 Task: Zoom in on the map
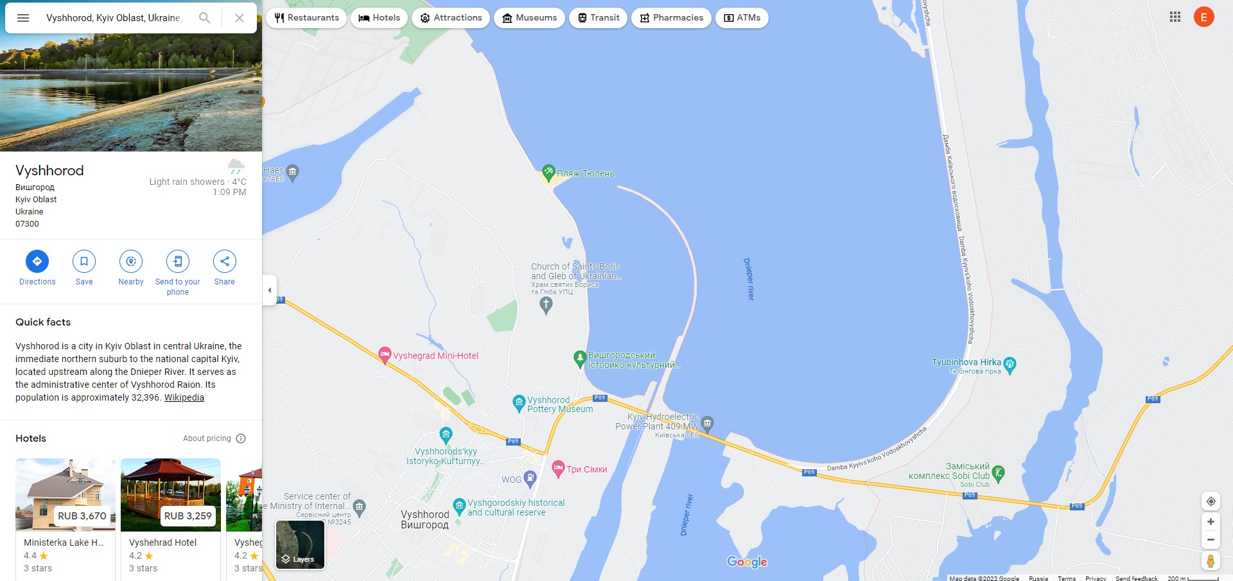click(x=1211, y=522)
